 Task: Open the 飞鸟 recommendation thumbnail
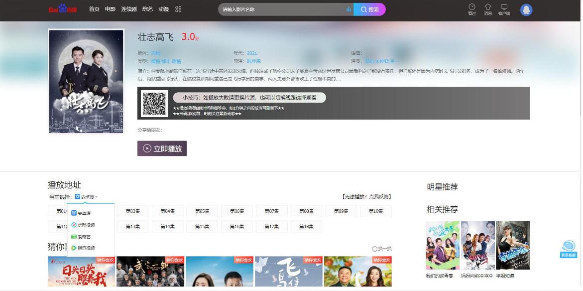[289, 271]
